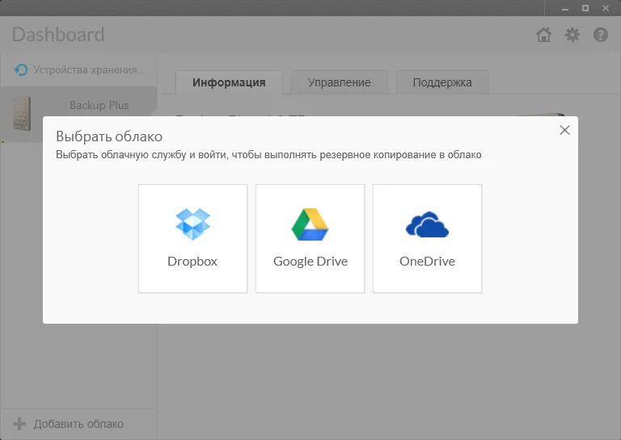Close the Dashboard application window
The width and height of the screenshot is (621, 440).
(x=606, y=8)
